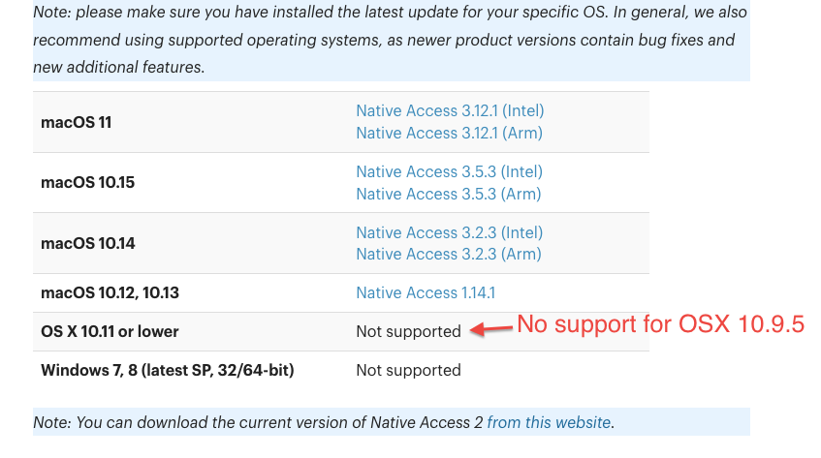Screen dimensions: 821x458
Task: Download Native Access 3.5.3 (Arm)
Action: [x=449, y=194]
